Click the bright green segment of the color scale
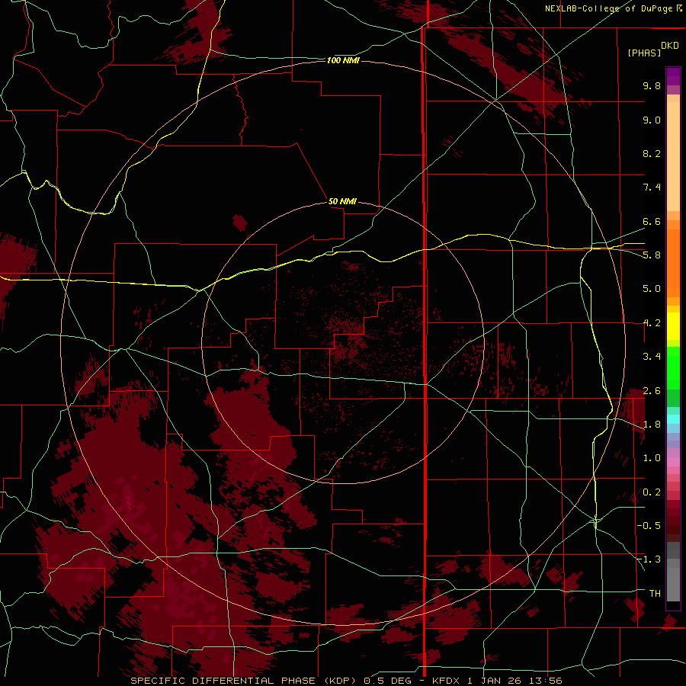686x686 pixels. coord(673,367)
